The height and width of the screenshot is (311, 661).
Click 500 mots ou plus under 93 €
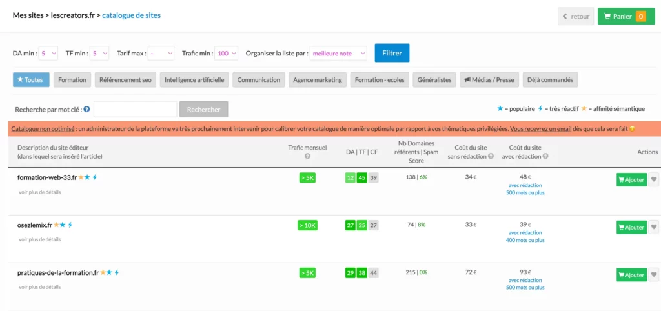tap(525, 288)
